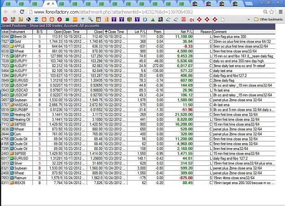Image resolution: width=285 pixels, height=206 pixels.
Task: Select Net P/L value -8.33
Action: coord(188,46)
